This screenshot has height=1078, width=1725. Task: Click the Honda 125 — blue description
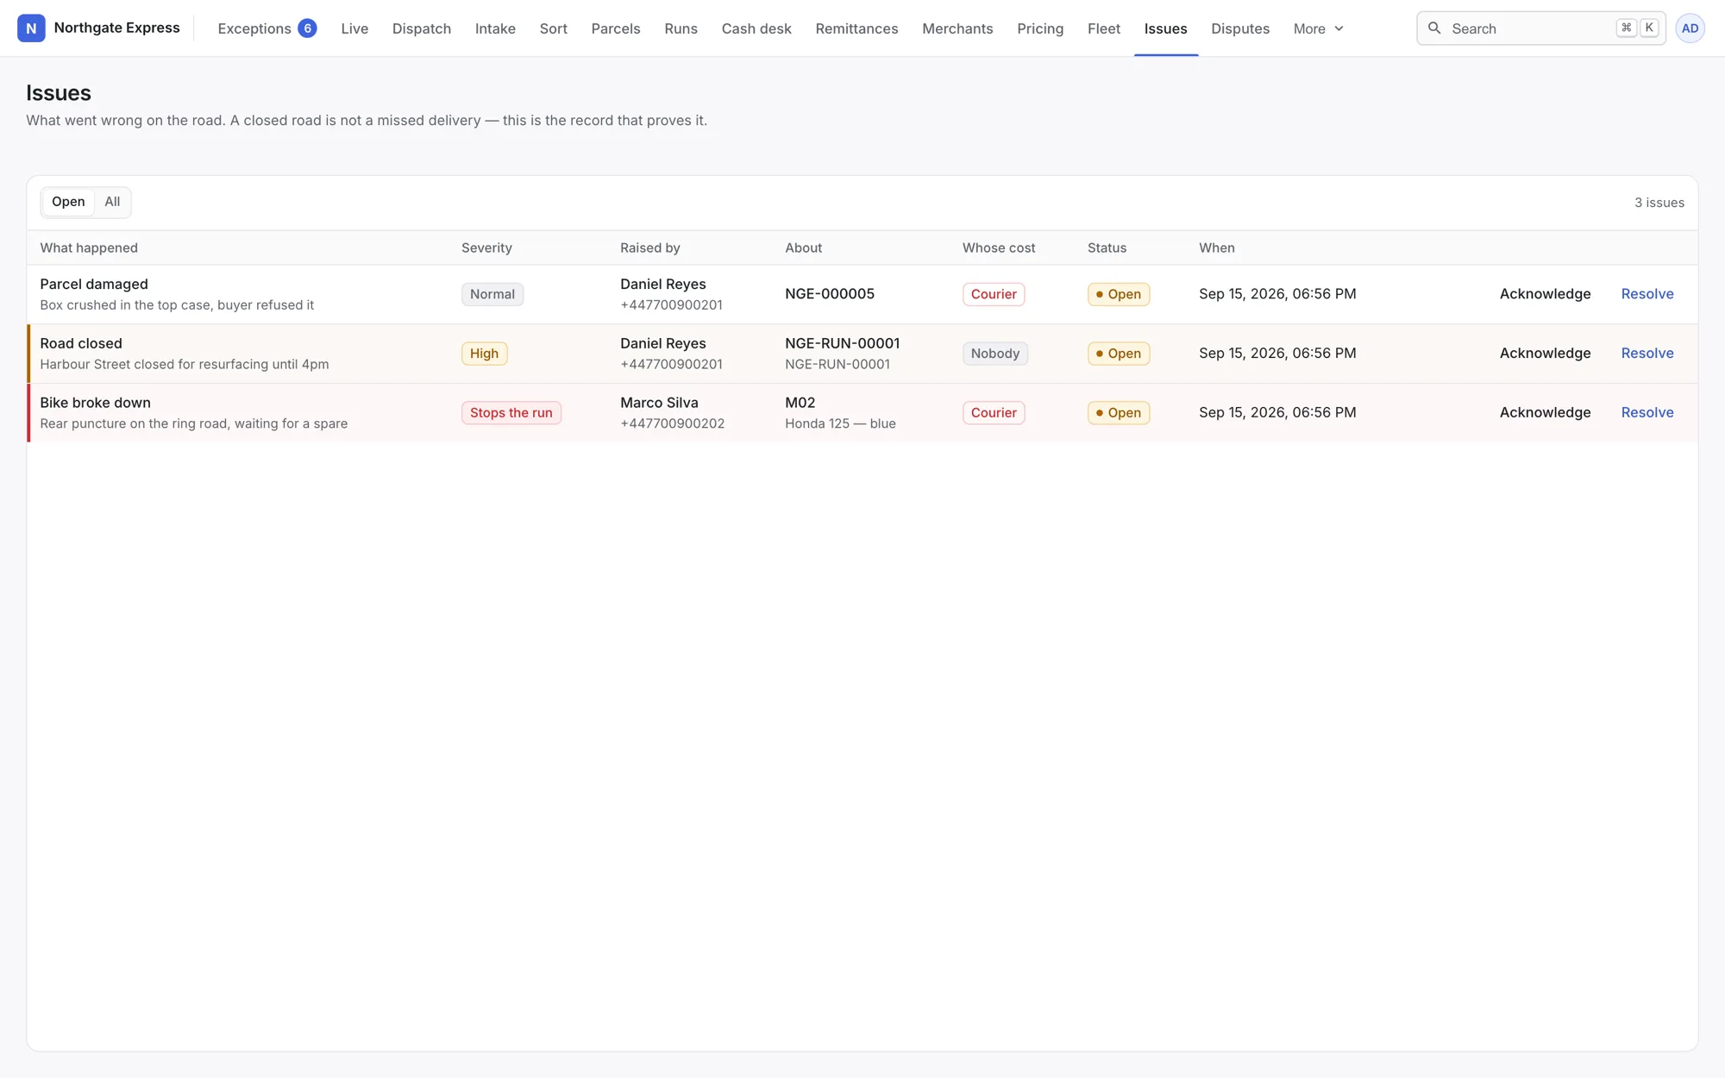(x=840, y=423)
